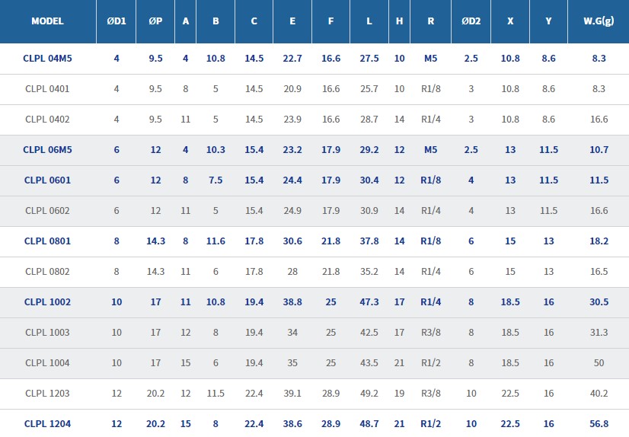The image size is (629, 437).
Task: Select E value 22.7 in CLPL 04M5 row
Action: click(x=292, y=58)
